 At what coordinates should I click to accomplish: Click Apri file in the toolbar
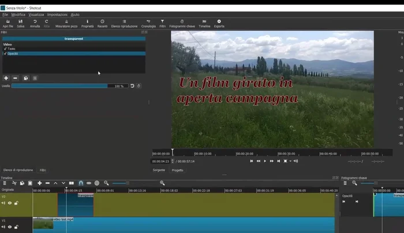[x=8, y=24]
